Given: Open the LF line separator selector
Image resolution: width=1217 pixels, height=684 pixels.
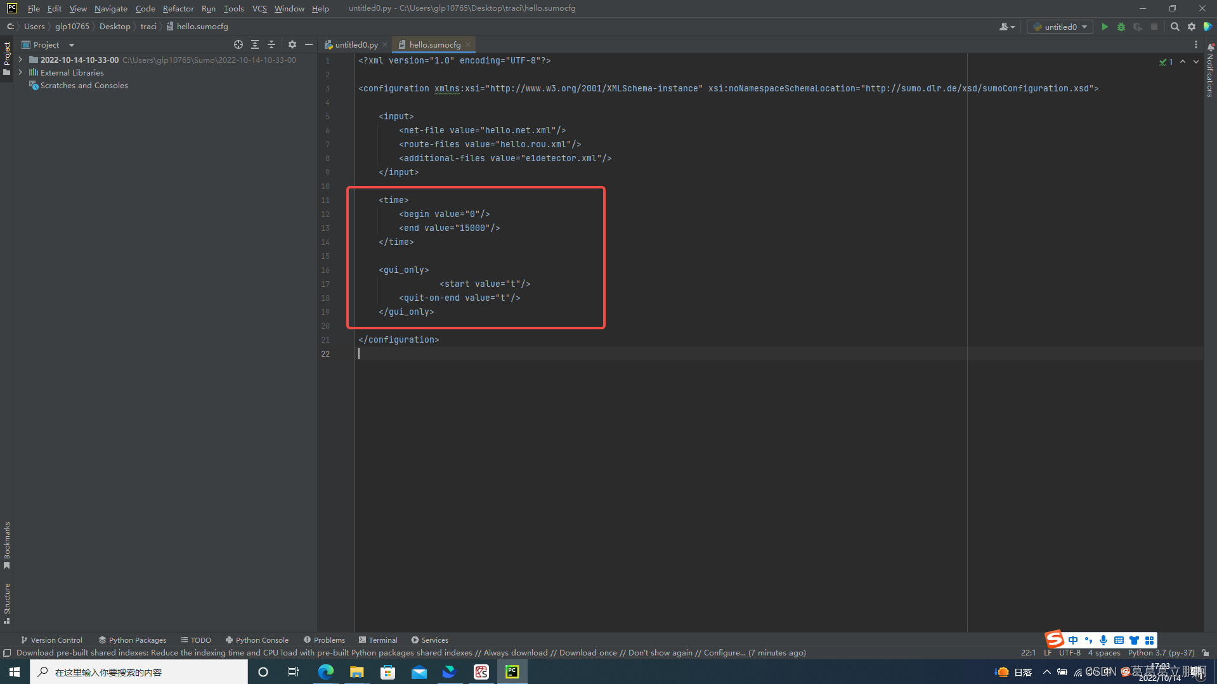Looking at the screenshot, I should coord(1048,653).
